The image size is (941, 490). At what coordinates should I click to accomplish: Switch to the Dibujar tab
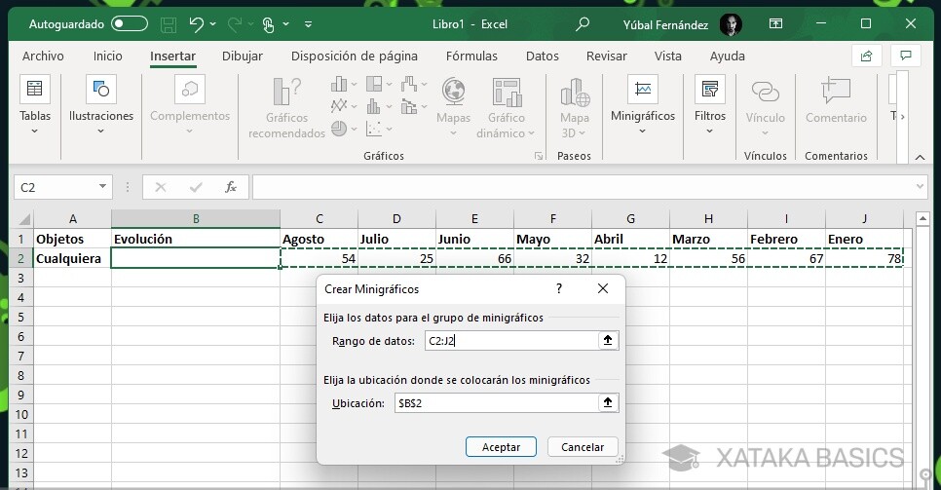pos(243,56)
